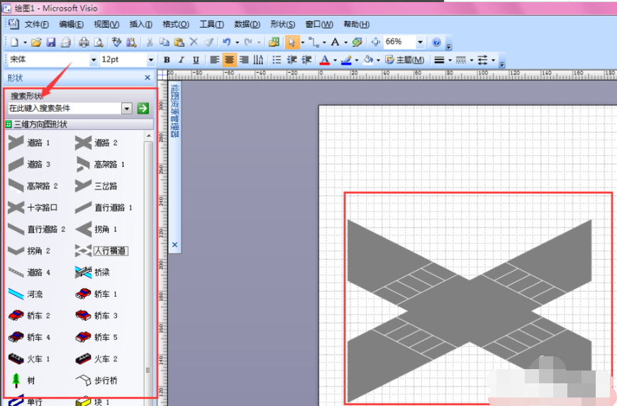Open the 插入 (Insert) menu
Viewport: 617px width, 406px height.
140,24
